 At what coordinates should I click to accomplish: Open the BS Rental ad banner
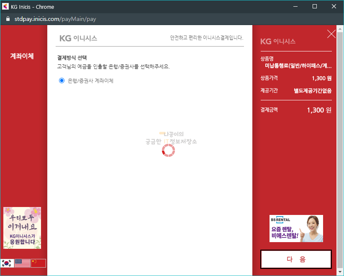point(296,228)
